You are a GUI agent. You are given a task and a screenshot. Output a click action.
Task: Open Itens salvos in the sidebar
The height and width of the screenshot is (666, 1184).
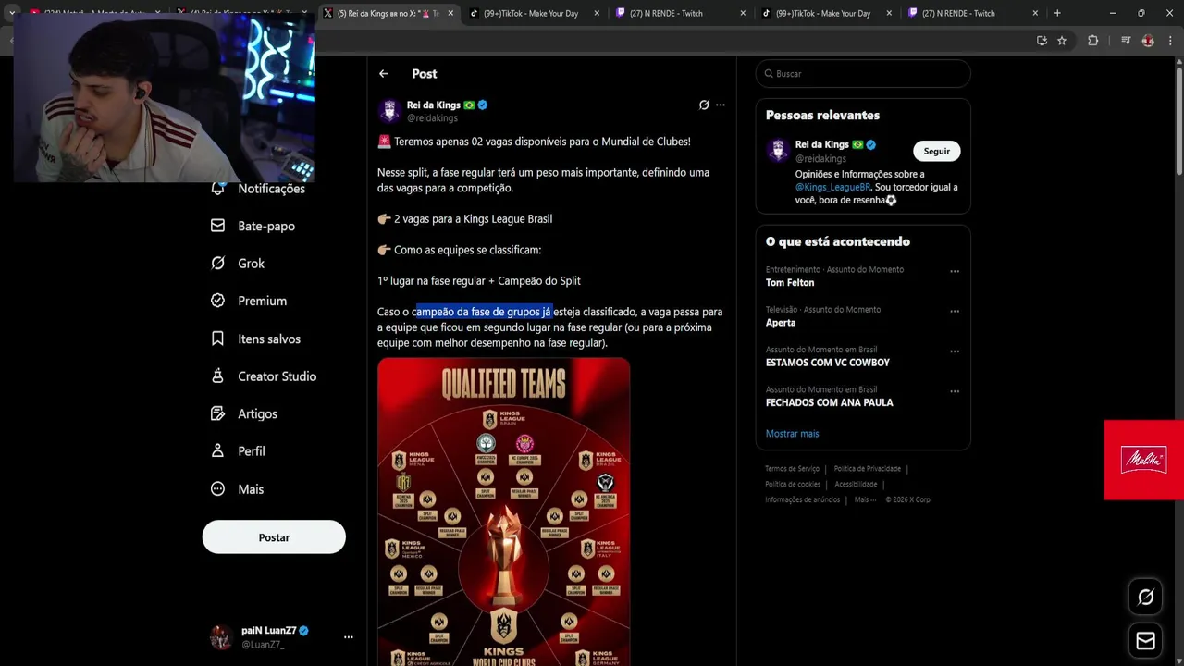[x=255, y=339]
